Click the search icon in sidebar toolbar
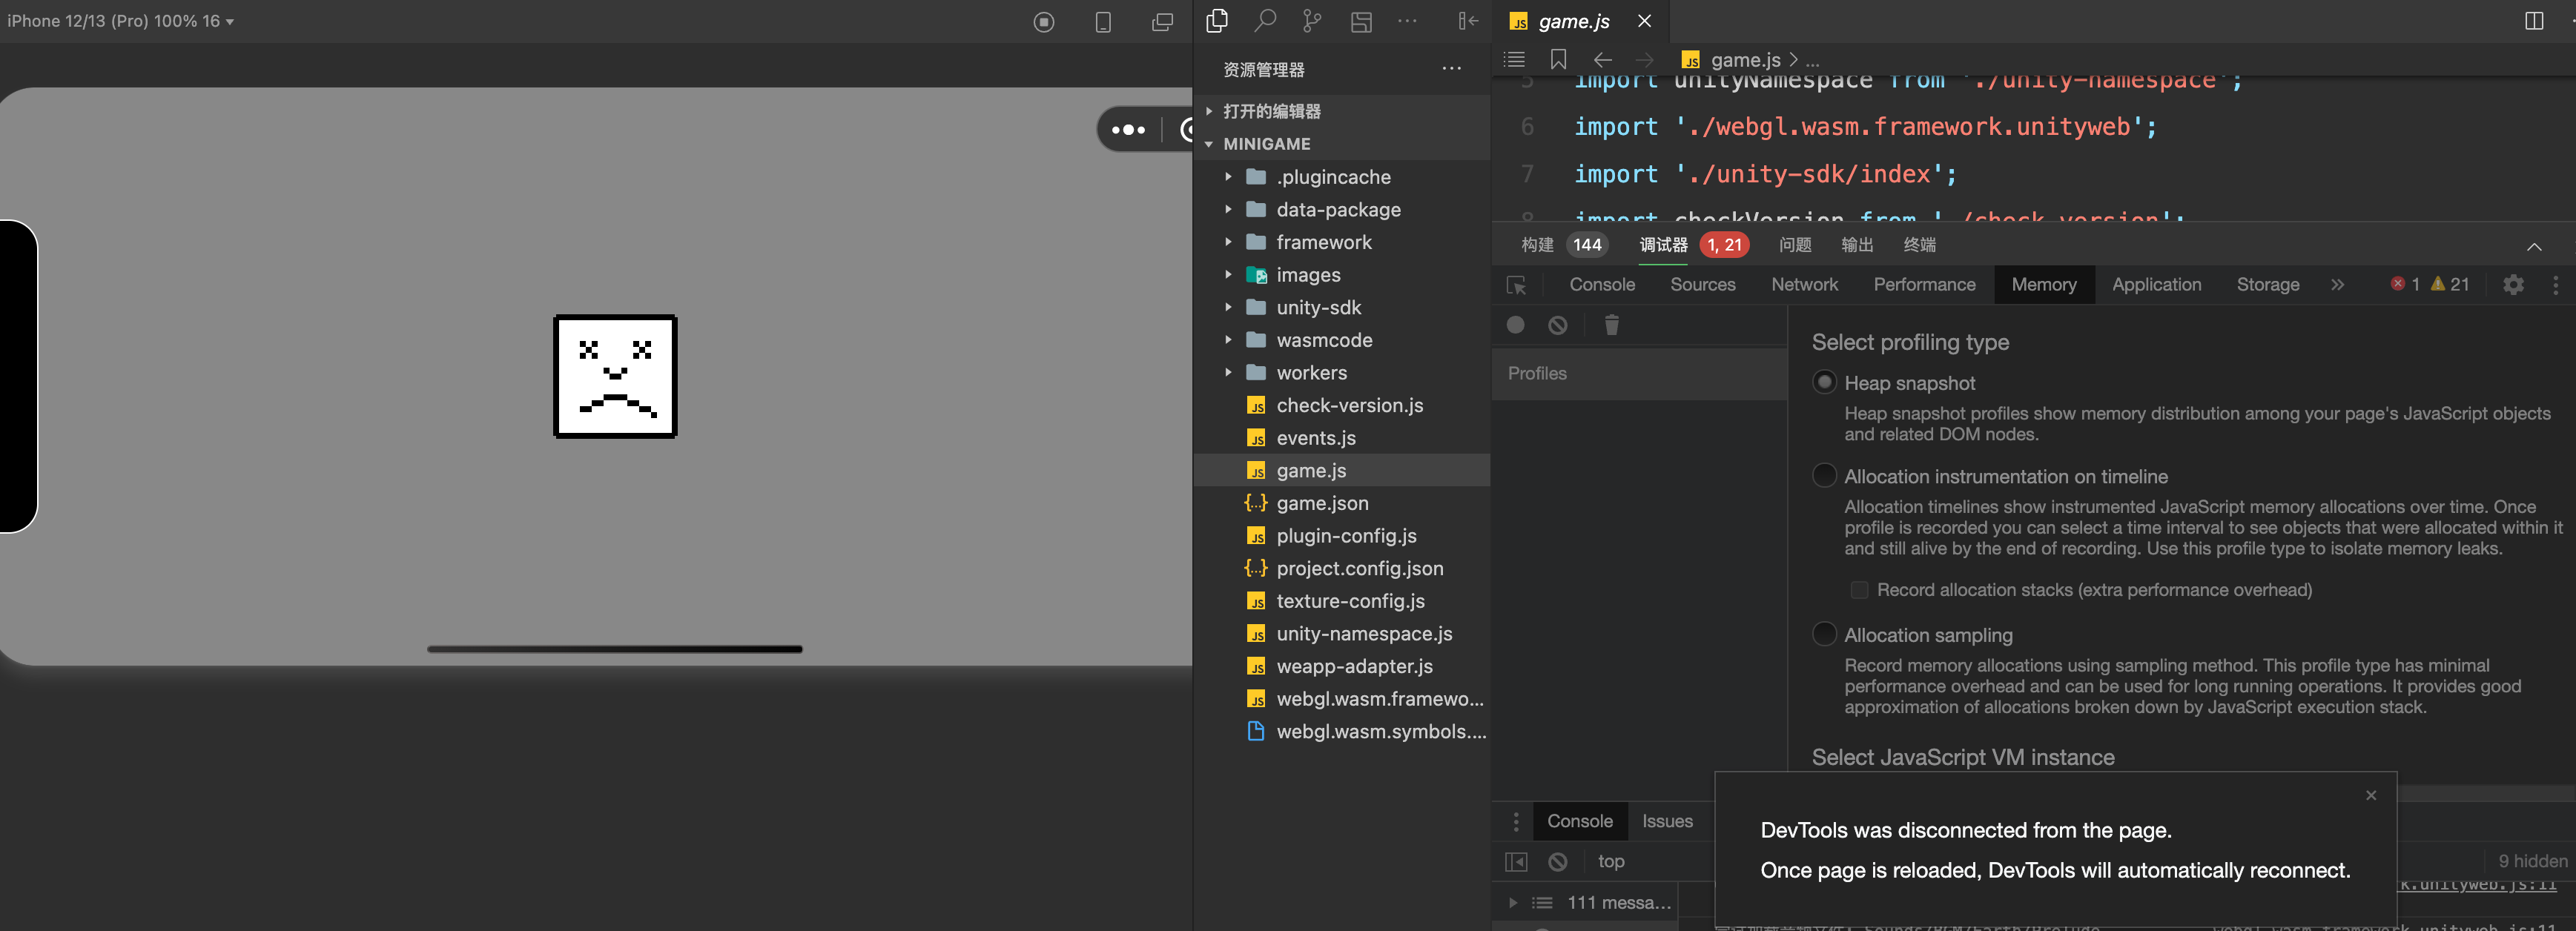2576x931 pixels. pos(1264,20)
